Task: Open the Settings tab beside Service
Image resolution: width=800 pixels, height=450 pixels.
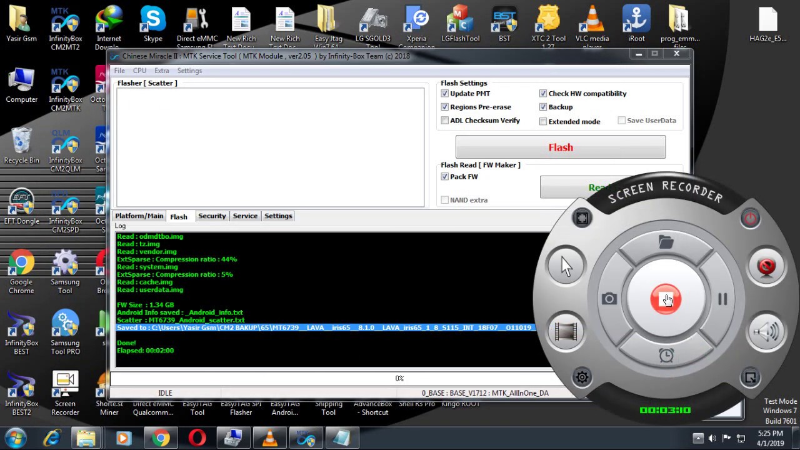Action: click(278, 216)
